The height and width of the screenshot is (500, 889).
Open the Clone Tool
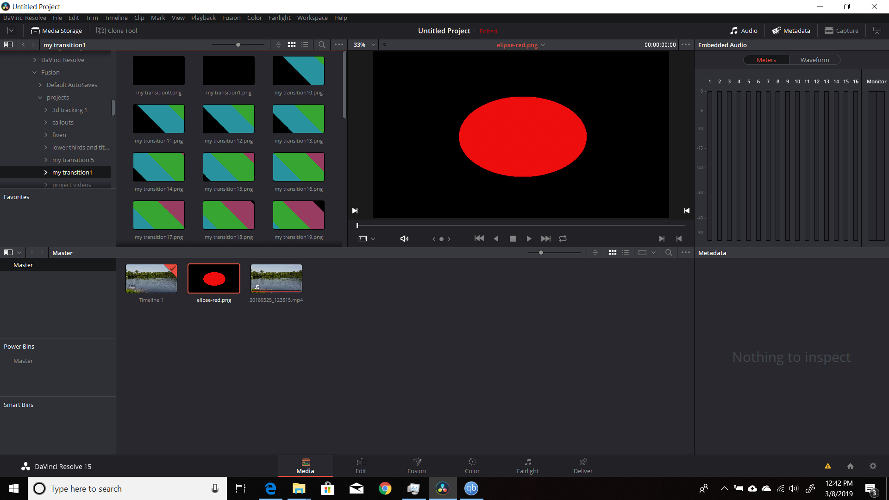[x=117, y=31]
